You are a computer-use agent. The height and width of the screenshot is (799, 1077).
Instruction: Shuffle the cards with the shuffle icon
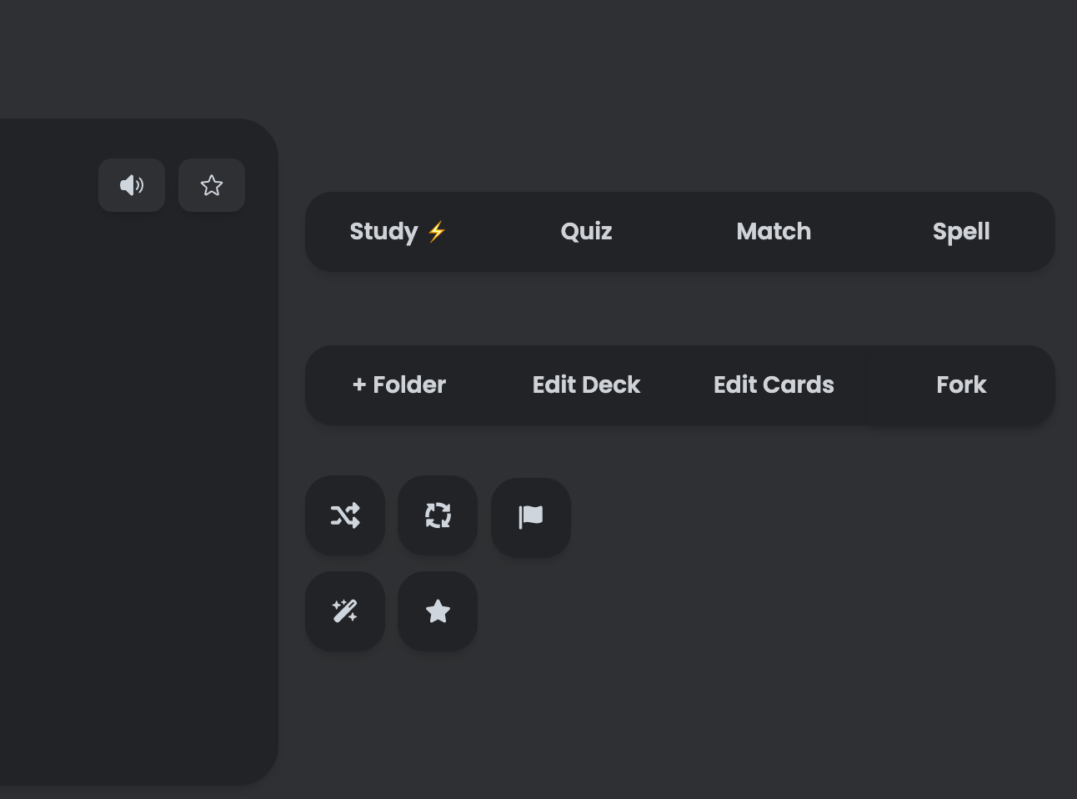click(345, 515)
